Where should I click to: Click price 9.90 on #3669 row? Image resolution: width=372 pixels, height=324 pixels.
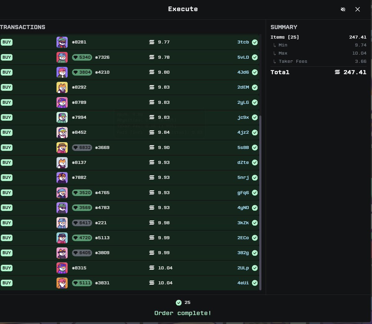click(x=164, y=148)
